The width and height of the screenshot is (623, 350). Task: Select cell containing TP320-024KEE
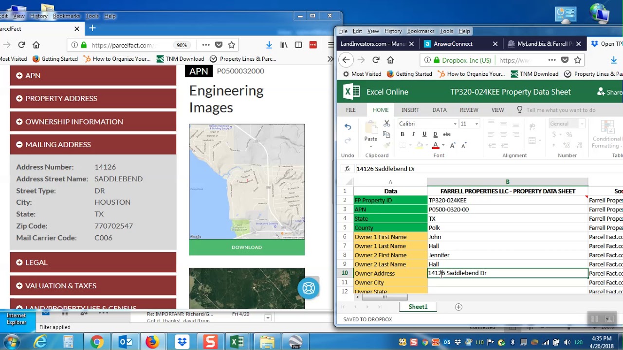click(508, 200)
